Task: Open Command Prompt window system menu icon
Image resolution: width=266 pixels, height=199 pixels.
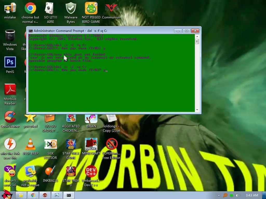Action: point(31,31)
